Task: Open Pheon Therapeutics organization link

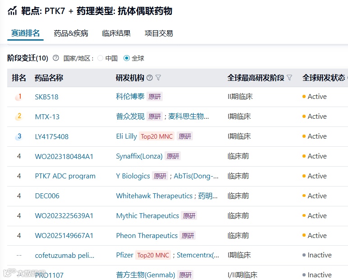Action: 147,236
